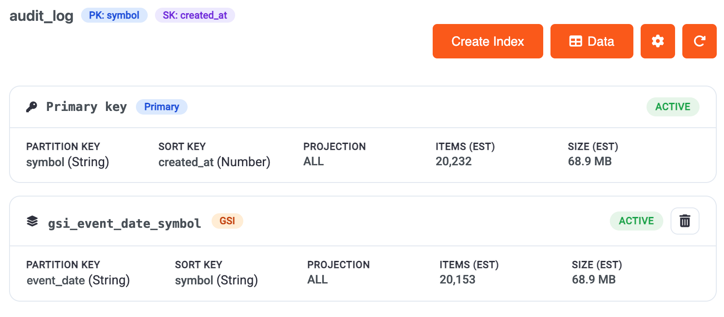The height and width of the screenshot is (317, 724).
Task: Click the GSI sort key symbol (String)
Action: tap(217, 280)
